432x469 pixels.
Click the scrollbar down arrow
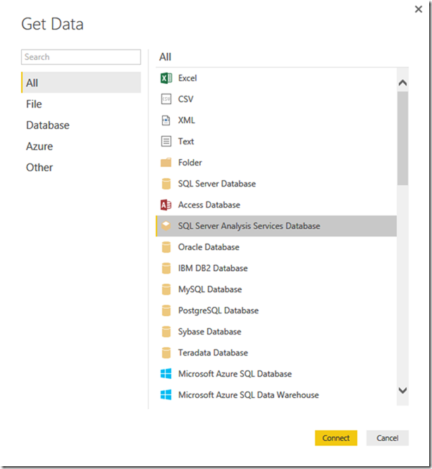402,390
